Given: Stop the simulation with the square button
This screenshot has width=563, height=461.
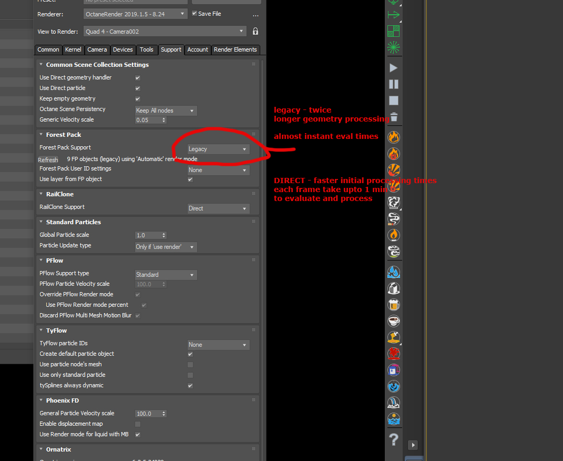Looking at the screenshot, I should [x=394, y=101].
